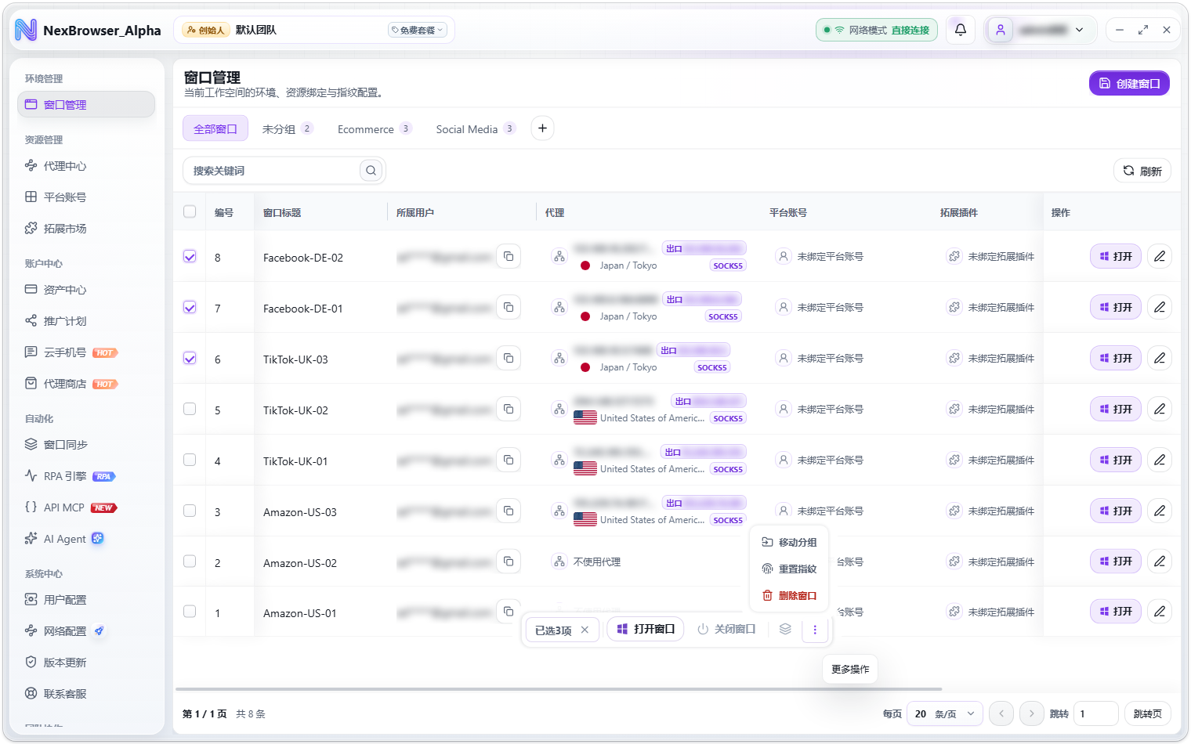This screenshot has width=1191, height=744.
Task: Open the Social Media tab
Action: (475, 128)
